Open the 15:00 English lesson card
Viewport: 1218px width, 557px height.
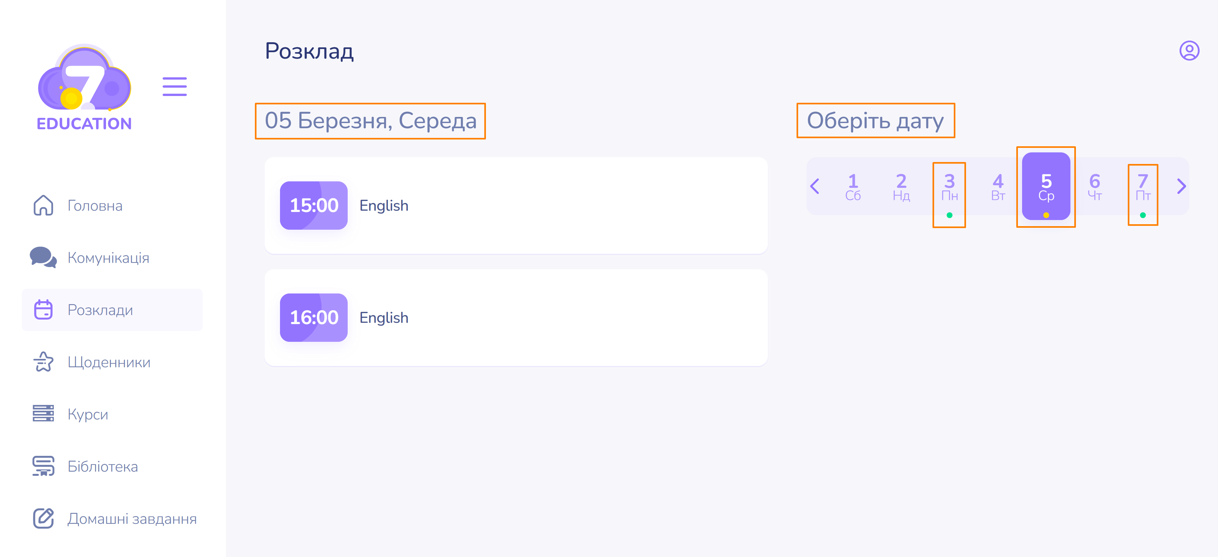point(516,206)
